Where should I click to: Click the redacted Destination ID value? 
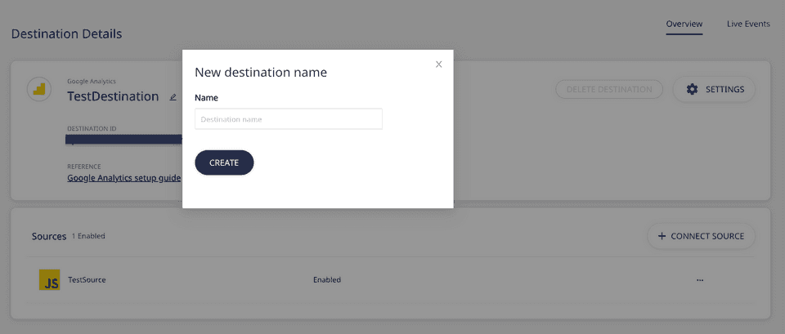pyautogui.click(x=123, y=140)
